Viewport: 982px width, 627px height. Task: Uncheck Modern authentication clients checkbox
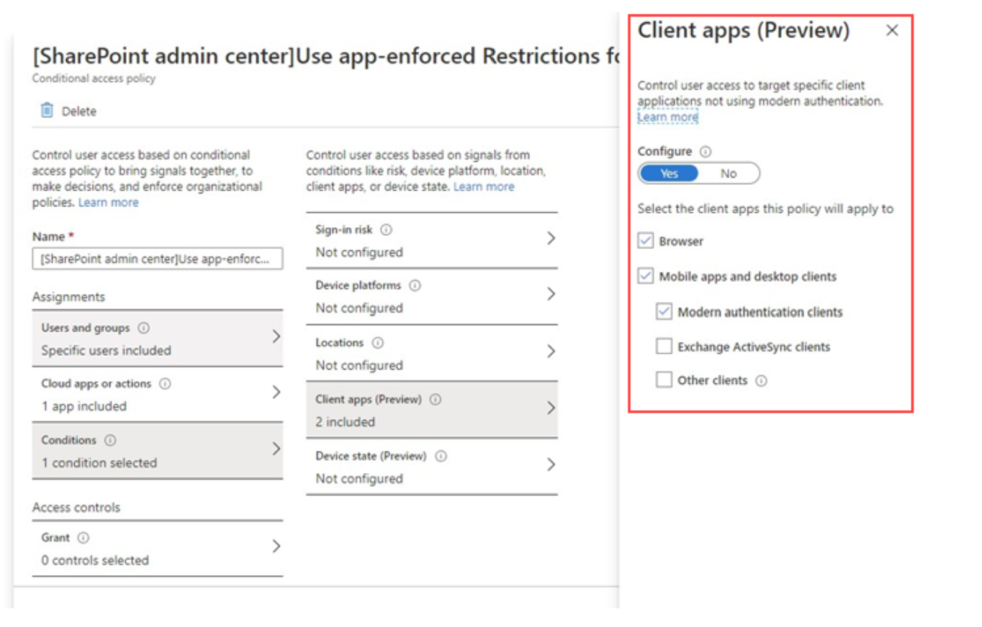tap(664, 311)
